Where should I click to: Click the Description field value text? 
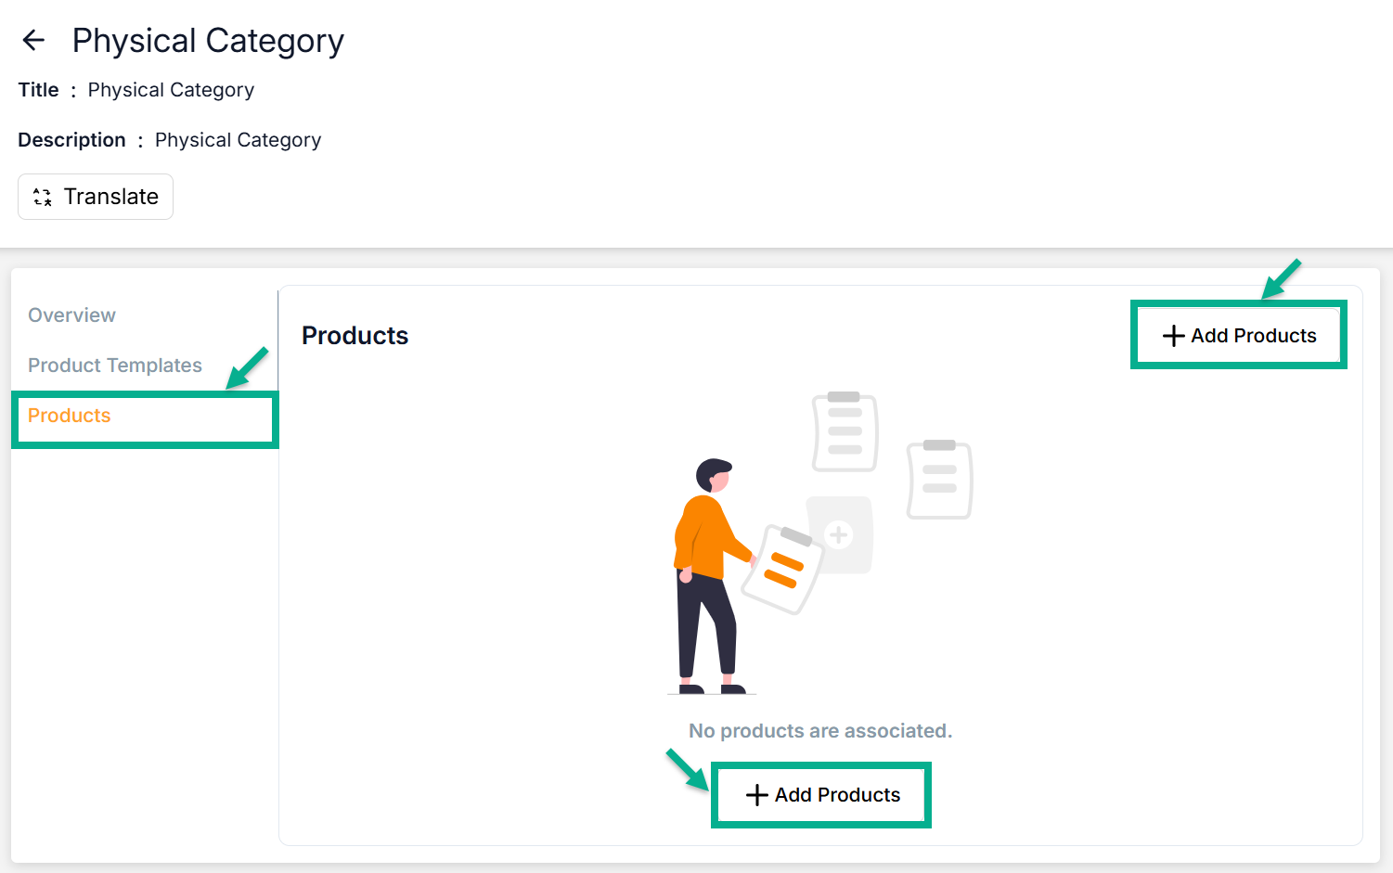(238, 140)
